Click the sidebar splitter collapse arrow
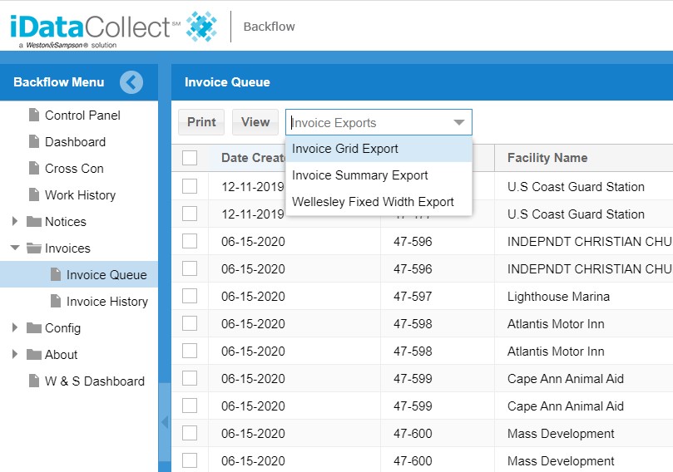This screenshot has width=673, height=472. [x=165, y=422]
